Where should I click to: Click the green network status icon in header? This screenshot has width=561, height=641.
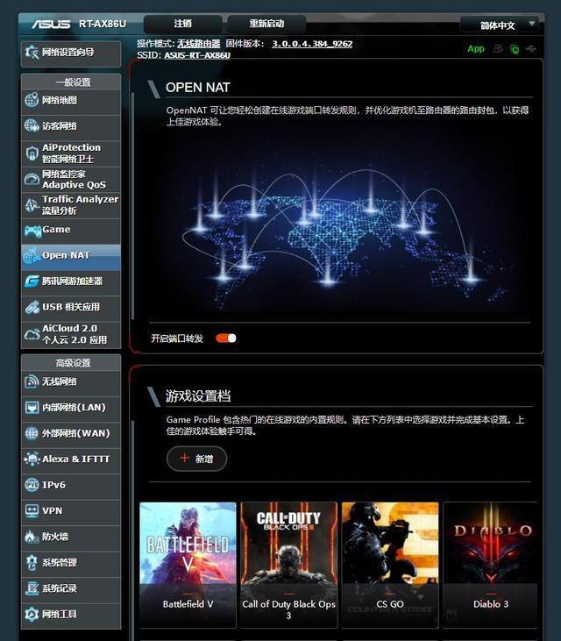point(515,49)
